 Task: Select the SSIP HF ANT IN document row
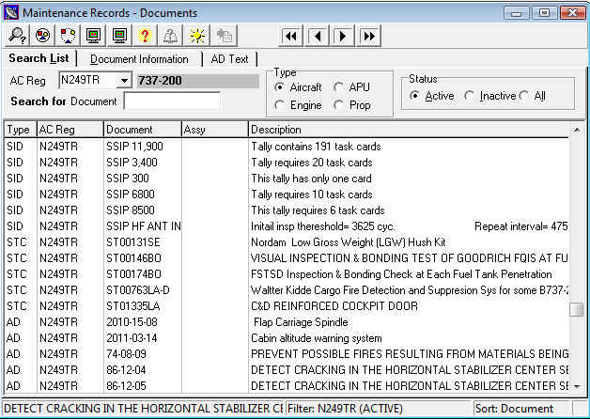coord(287,226)
